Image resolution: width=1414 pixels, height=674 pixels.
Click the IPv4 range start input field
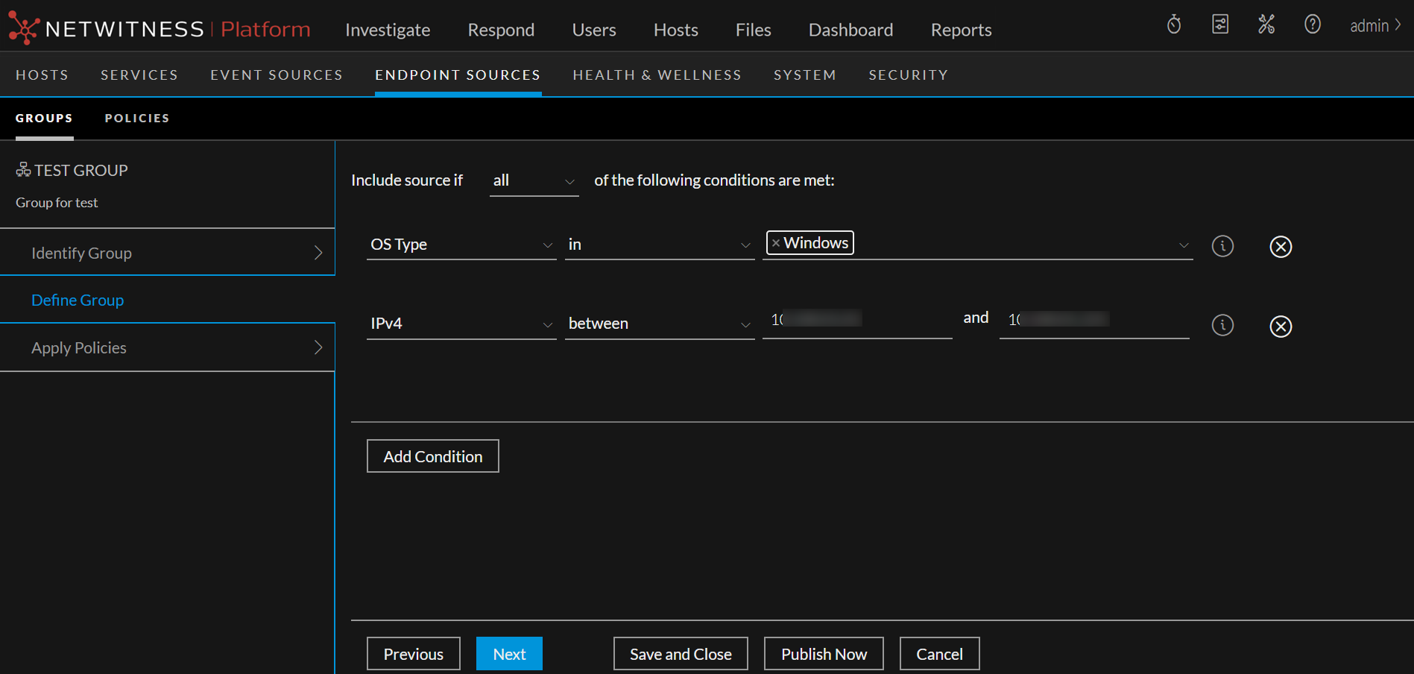856,321
